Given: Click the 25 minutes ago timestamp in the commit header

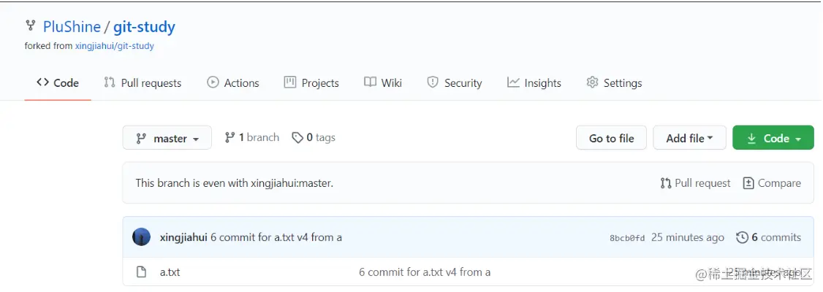Looking at the screenshot, I should [x=688, y=237].
